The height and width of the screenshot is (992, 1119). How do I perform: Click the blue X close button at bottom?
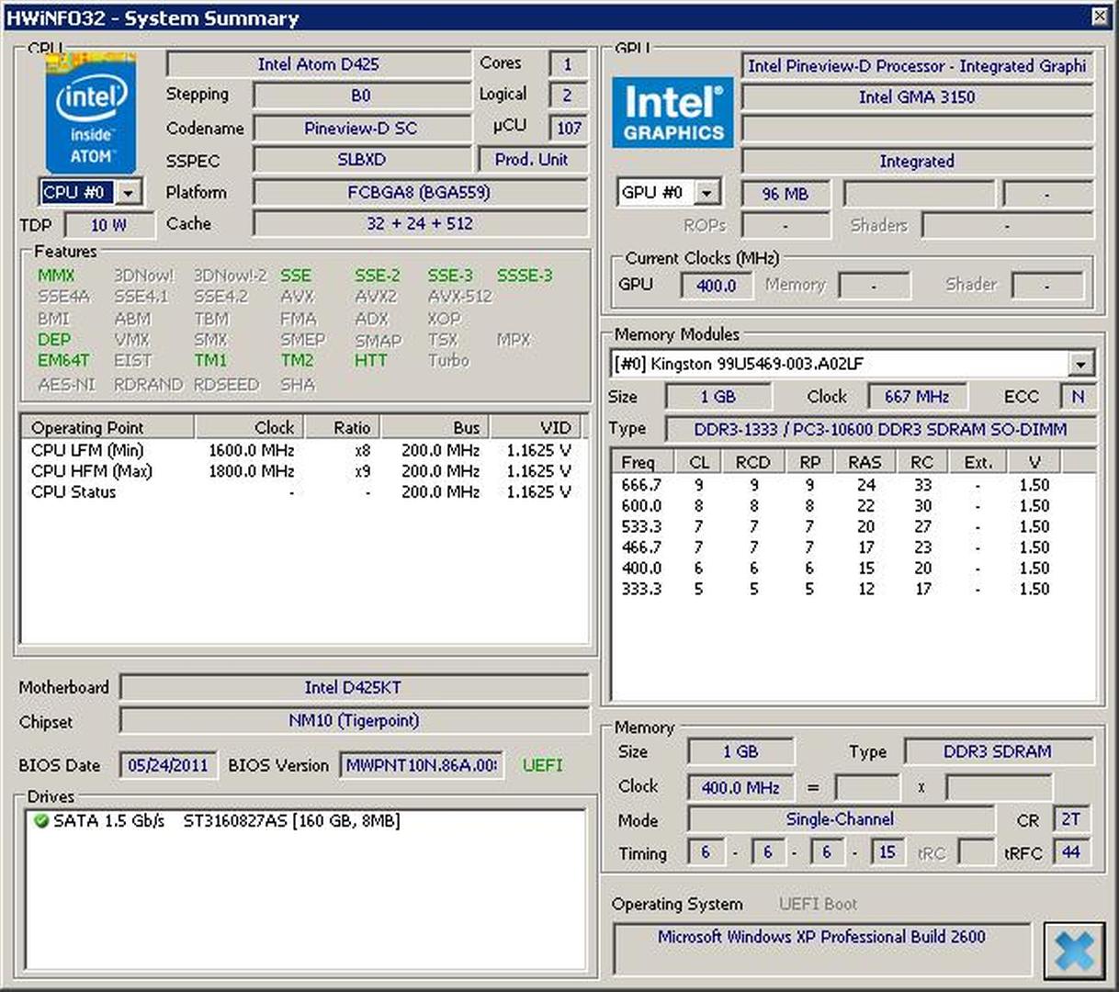(x=1074, y=951)
